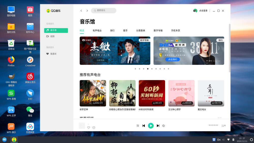
Task: Open the 回收站 recycle bin icon
Action: click(11, 45)
